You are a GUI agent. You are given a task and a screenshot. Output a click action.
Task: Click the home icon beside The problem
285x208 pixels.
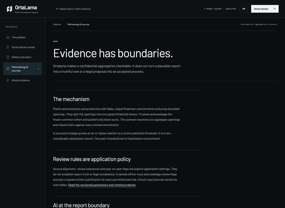tap(8, 37)
